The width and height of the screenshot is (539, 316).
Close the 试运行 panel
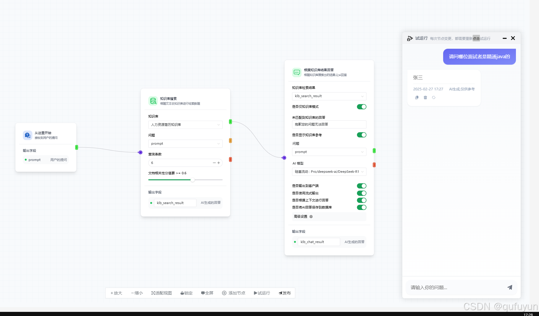click(x=513, y=38)
